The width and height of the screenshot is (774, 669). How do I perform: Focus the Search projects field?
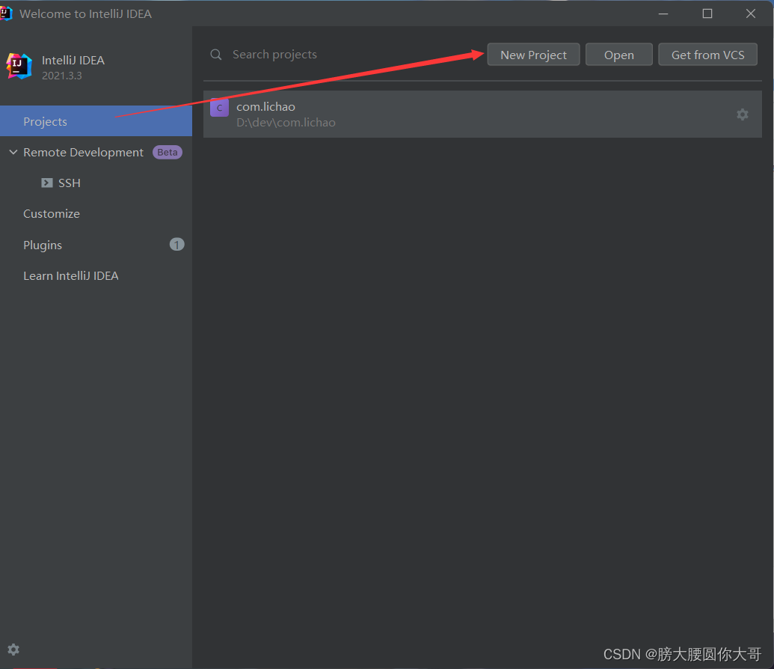345,55
